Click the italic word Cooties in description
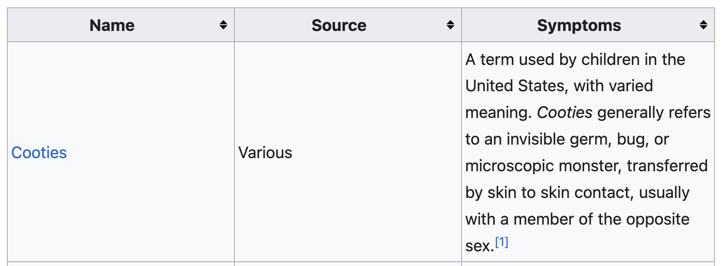725x266 pixels. pos(564,113)
